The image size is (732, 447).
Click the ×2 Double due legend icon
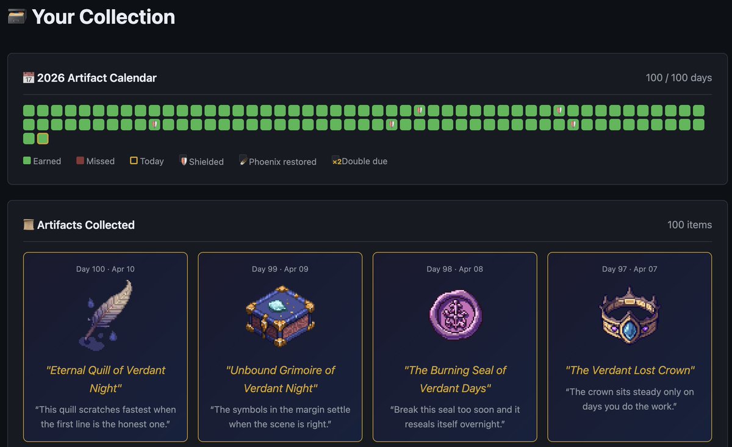point(336,161)
